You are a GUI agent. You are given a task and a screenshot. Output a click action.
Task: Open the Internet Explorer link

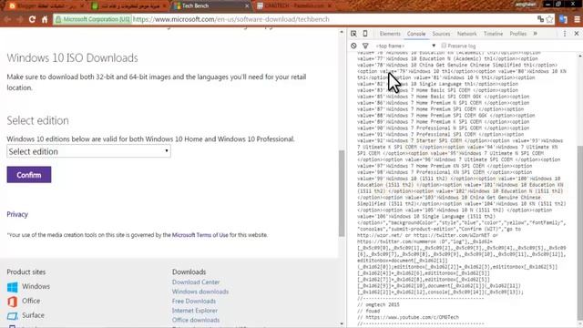(194, 311)
